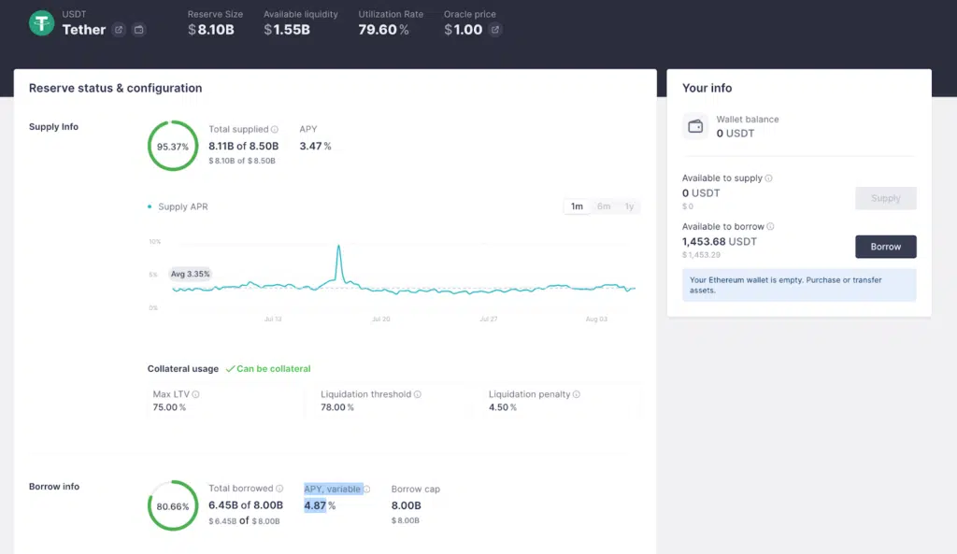This screenshot has height=554, width=957.
Task: Click the Borrow button
Action: click(x=885, y=247)
